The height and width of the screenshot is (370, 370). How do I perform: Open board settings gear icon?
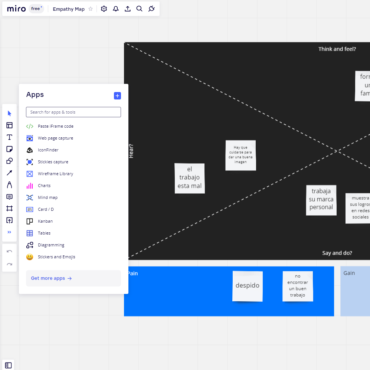(104, 9)
